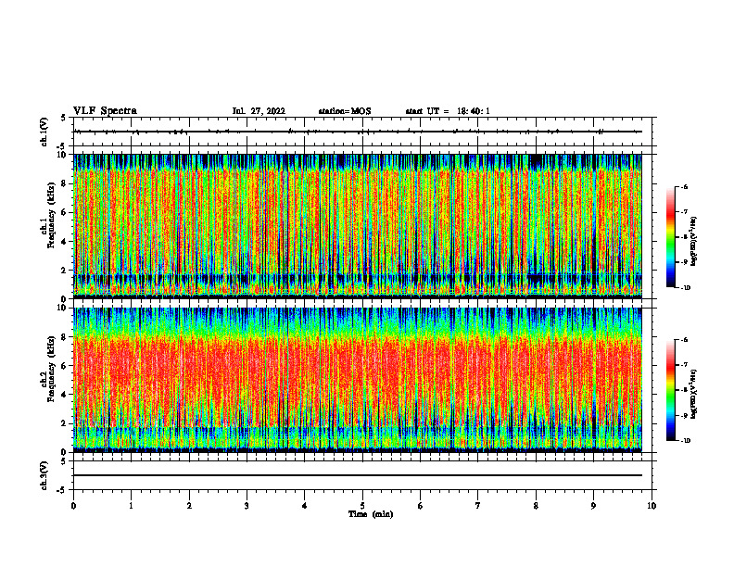
Task: Click the "start UT = 18:40:1" text
Action: click(448, 111)
